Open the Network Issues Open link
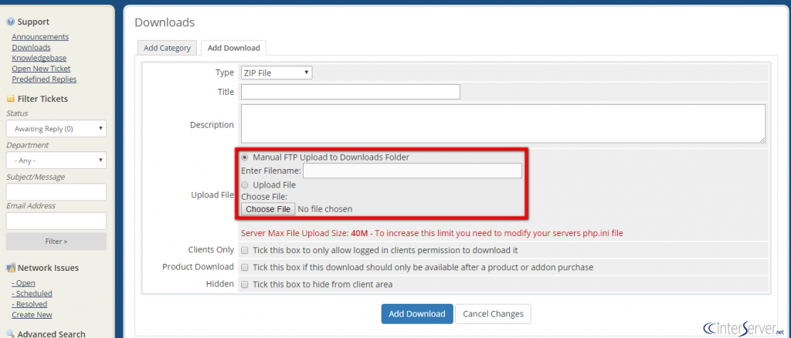Screen dimensions: 791x338 (23, 283)
